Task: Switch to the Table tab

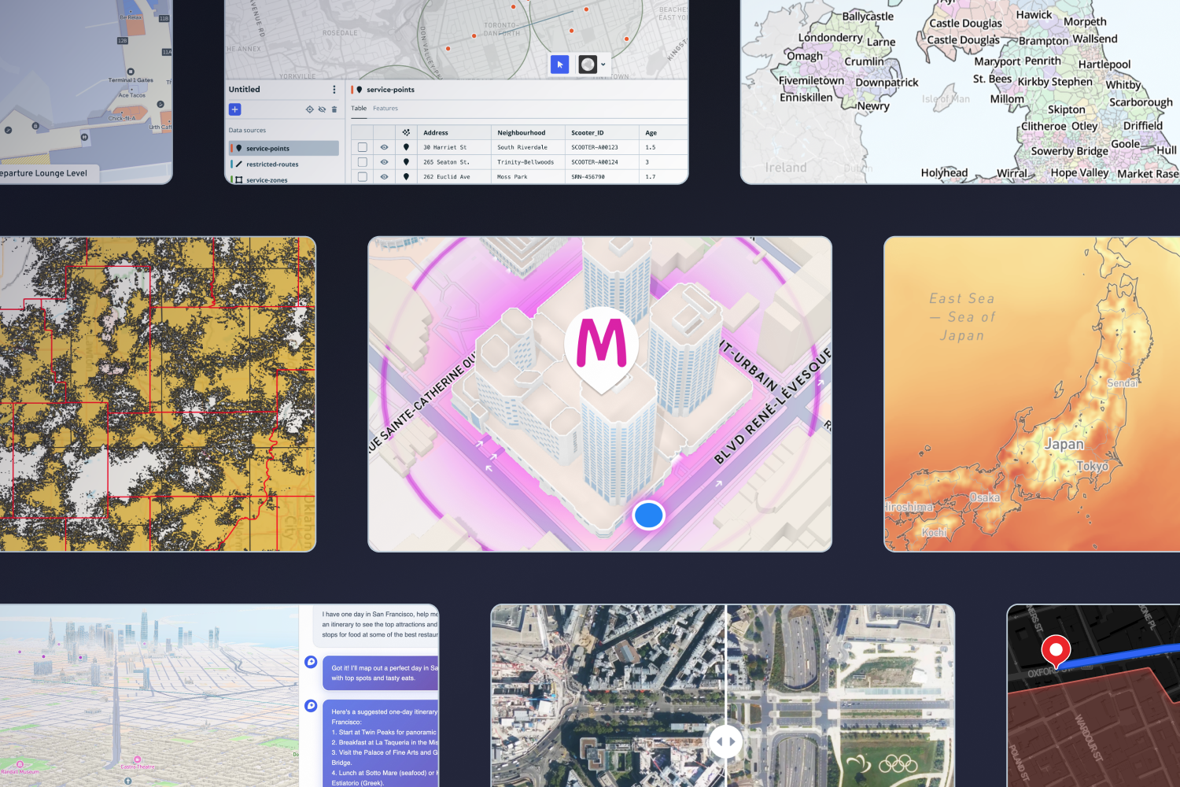Action: 359,109
